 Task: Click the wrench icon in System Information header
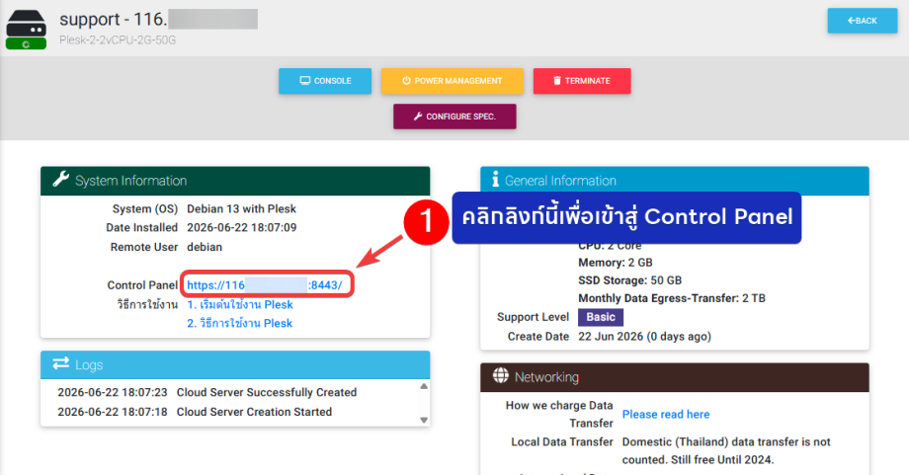click(61, 180)
